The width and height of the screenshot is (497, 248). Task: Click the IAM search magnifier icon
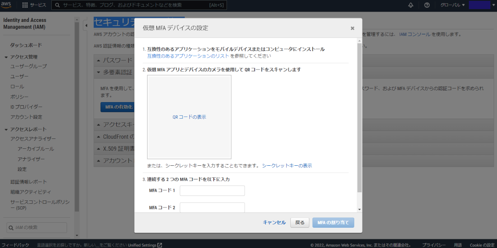coord(11,227)
